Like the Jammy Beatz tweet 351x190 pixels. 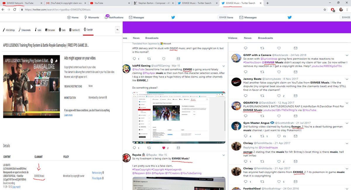[279, 96]
